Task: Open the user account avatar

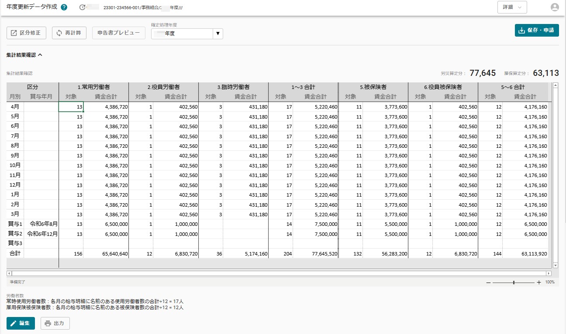Action: pos(555,7)
